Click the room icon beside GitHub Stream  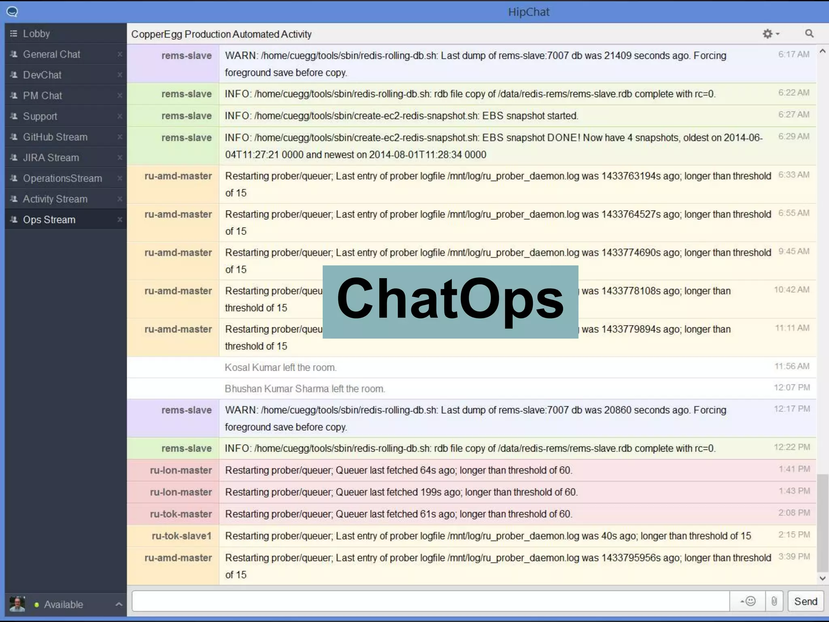pos(14,136)
